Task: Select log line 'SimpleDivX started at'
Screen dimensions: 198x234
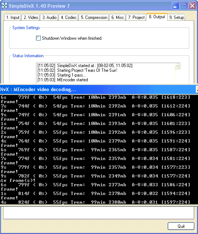Action: [x=85, y=66]
